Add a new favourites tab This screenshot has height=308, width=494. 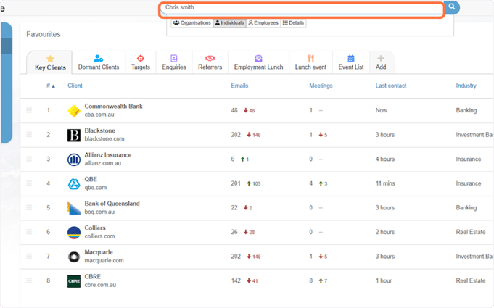(x=381, y=62)
